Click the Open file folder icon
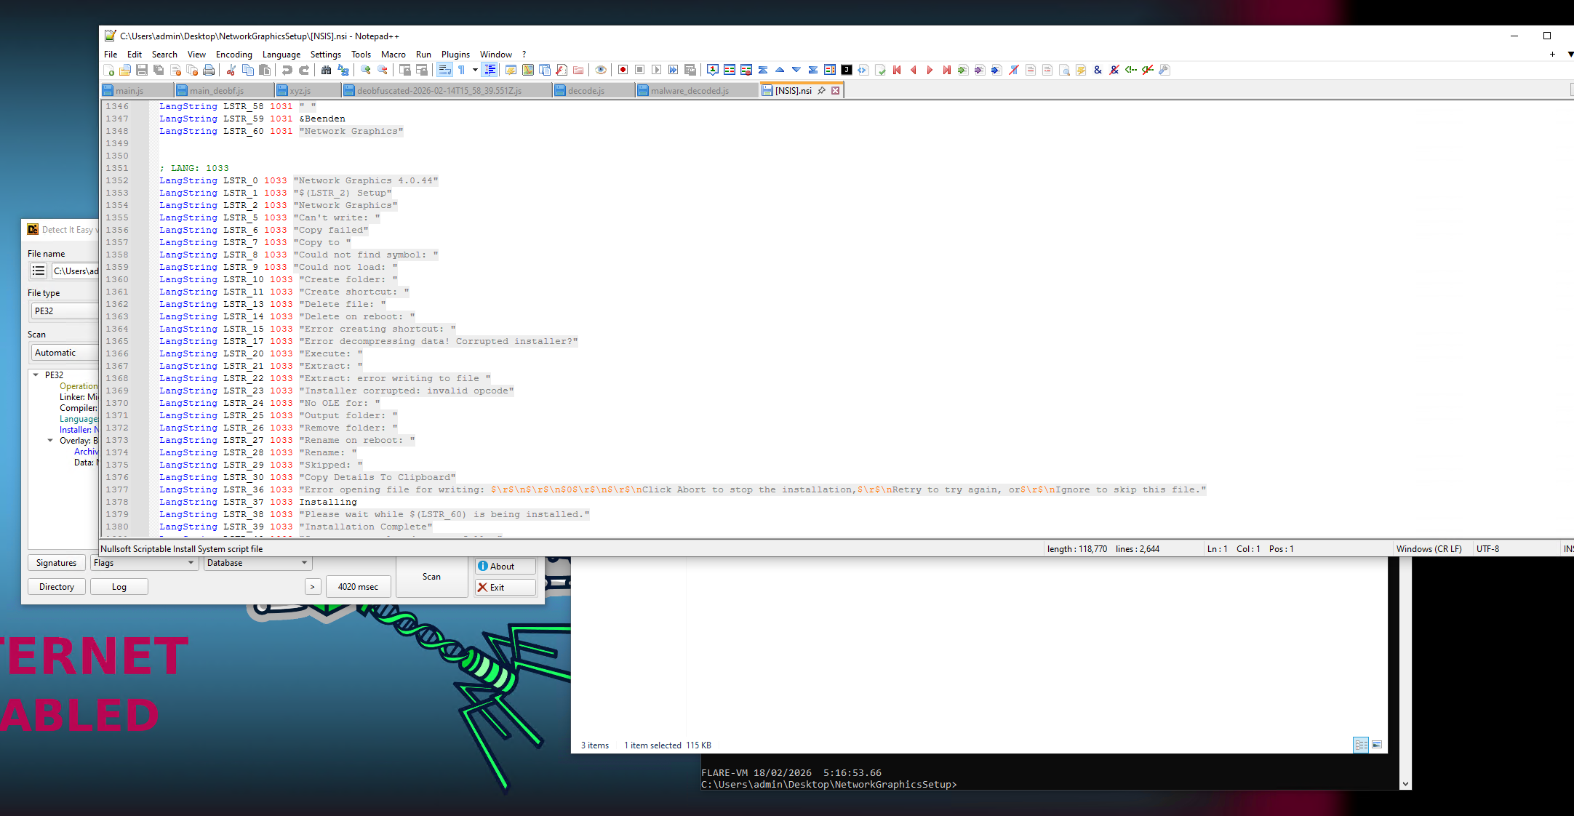This screenshot has height=816, width=1574. point(125,70)
